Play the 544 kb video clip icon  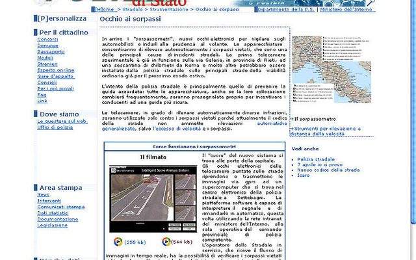click(x=166, y=242)
